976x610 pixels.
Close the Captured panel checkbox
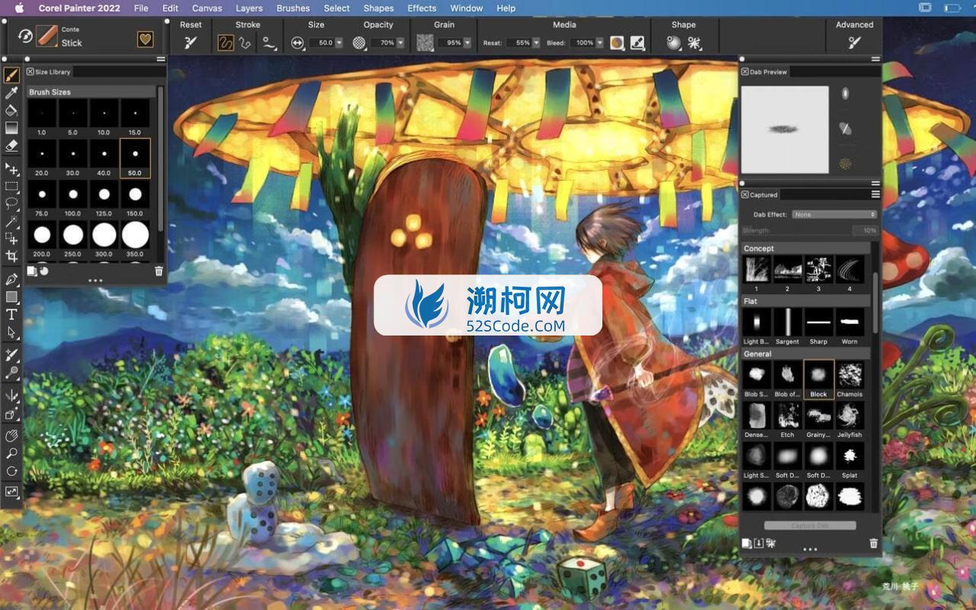(x=745, y=194)
